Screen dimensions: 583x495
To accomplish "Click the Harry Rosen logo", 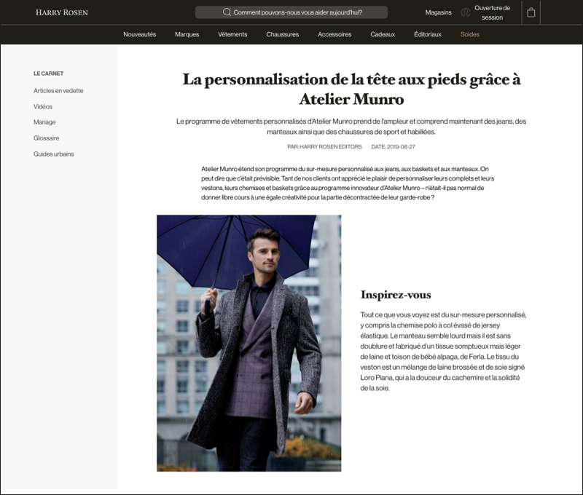I will (x=62, y=12).
